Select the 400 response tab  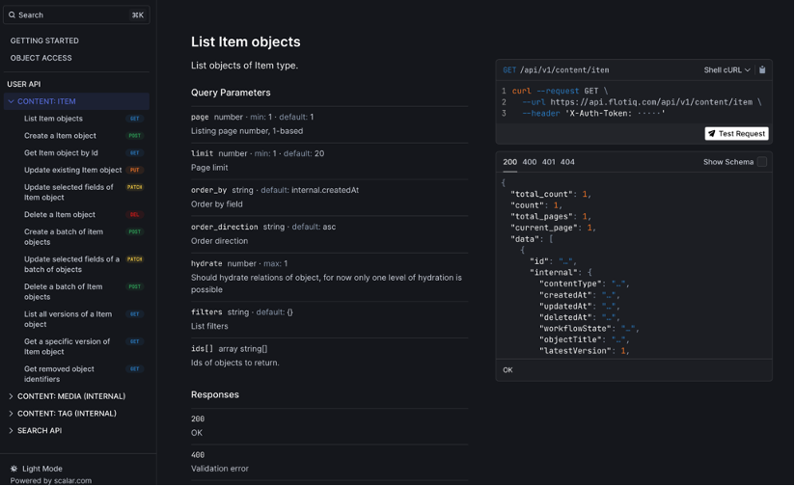530,162
